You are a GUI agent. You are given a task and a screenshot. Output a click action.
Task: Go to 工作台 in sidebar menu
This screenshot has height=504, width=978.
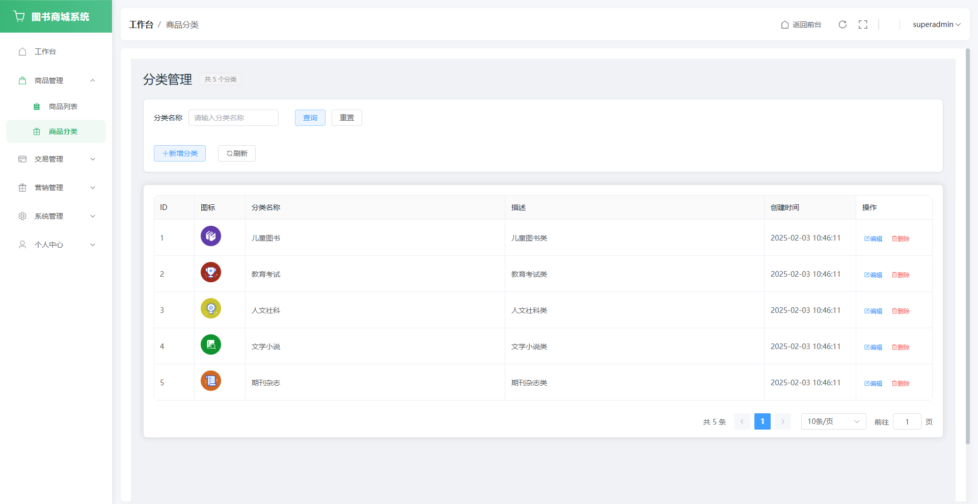45,51
